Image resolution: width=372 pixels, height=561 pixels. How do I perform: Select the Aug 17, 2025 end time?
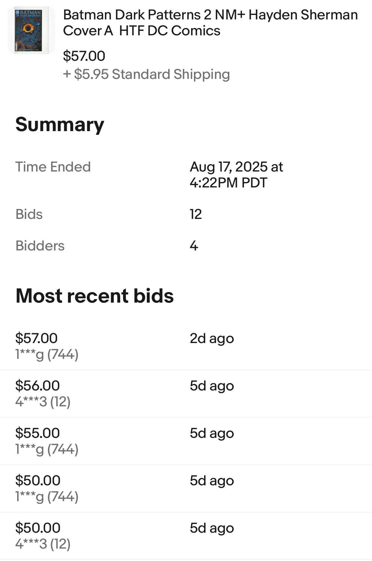[x=236, y=175]
